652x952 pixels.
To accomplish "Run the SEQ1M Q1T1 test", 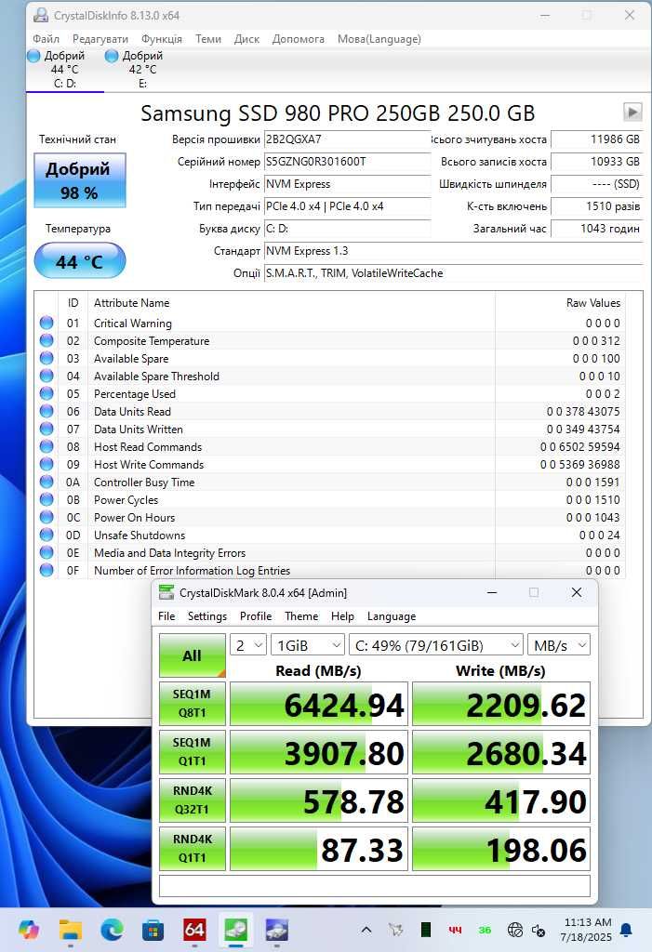I will [192, 751].
